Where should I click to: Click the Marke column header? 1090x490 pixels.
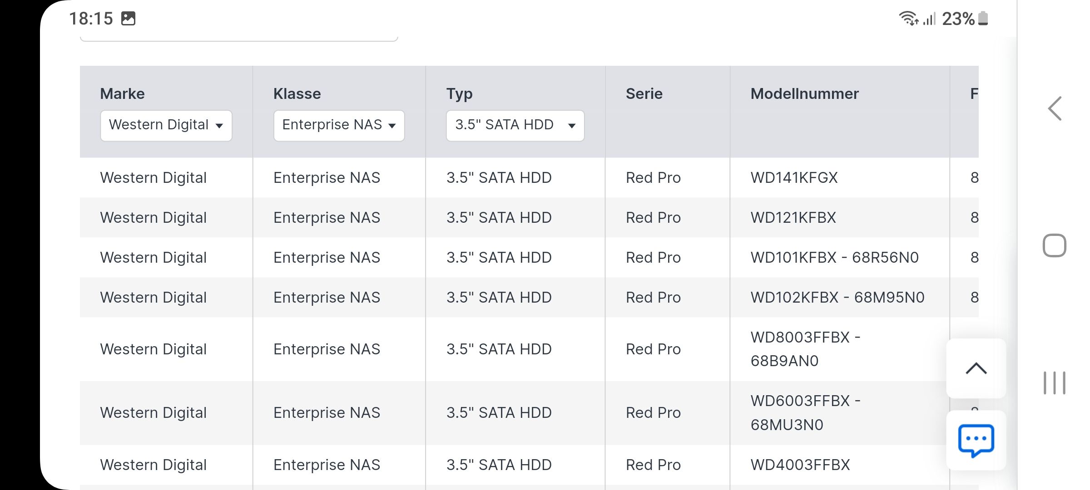122,93
